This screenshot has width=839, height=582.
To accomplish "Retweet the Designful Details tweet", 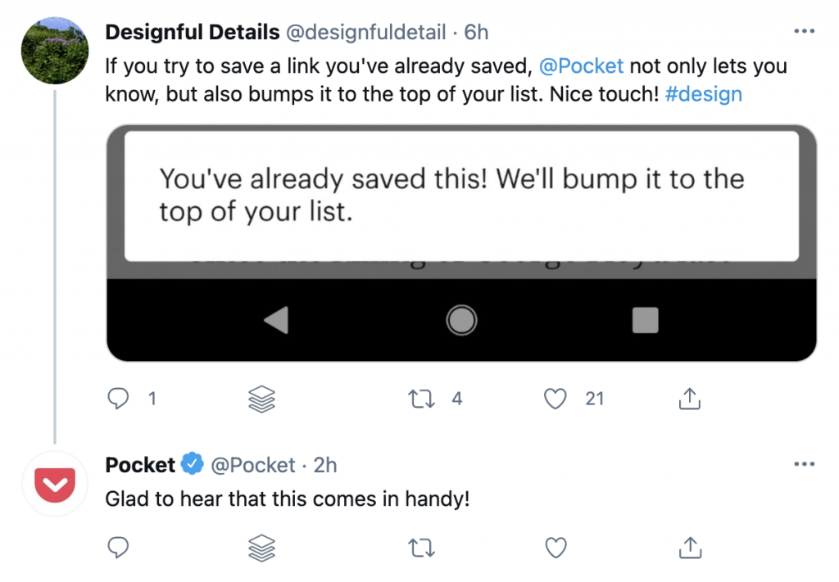I will pyautogui.click(x=421, y=399).
